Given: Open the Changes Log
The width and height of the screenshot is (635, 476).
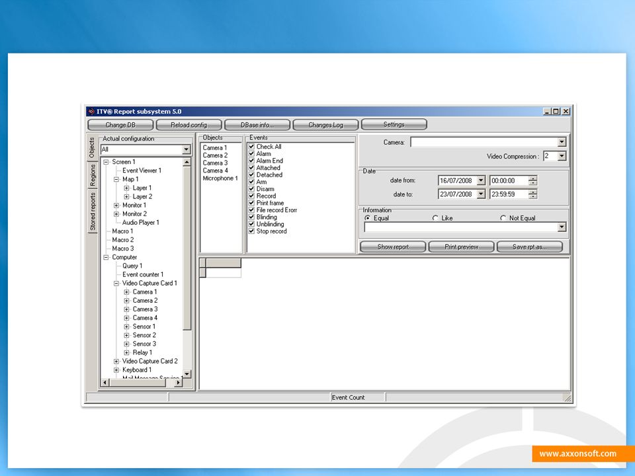Looking at the screenshot, I should coord(325,125).
